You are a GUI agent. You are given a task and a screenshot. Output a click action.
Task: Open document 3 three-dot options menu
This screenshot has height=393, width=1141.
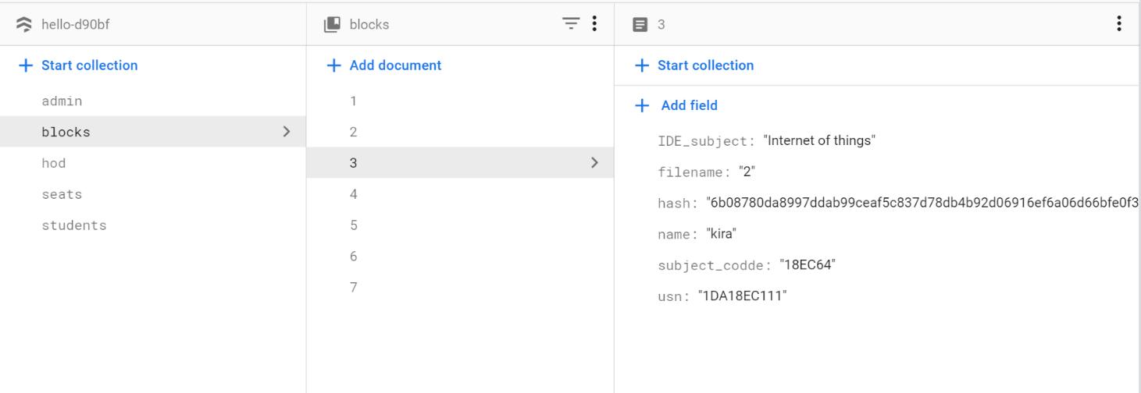click(1119, 24)
